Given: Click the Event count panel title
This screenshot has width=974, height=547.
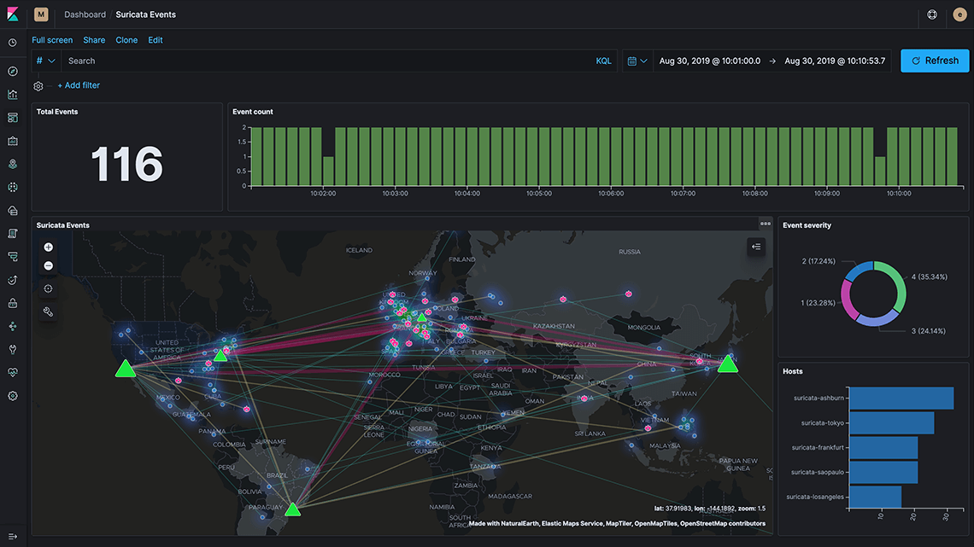Looking at the screenshot, I should tap(253, 112).
